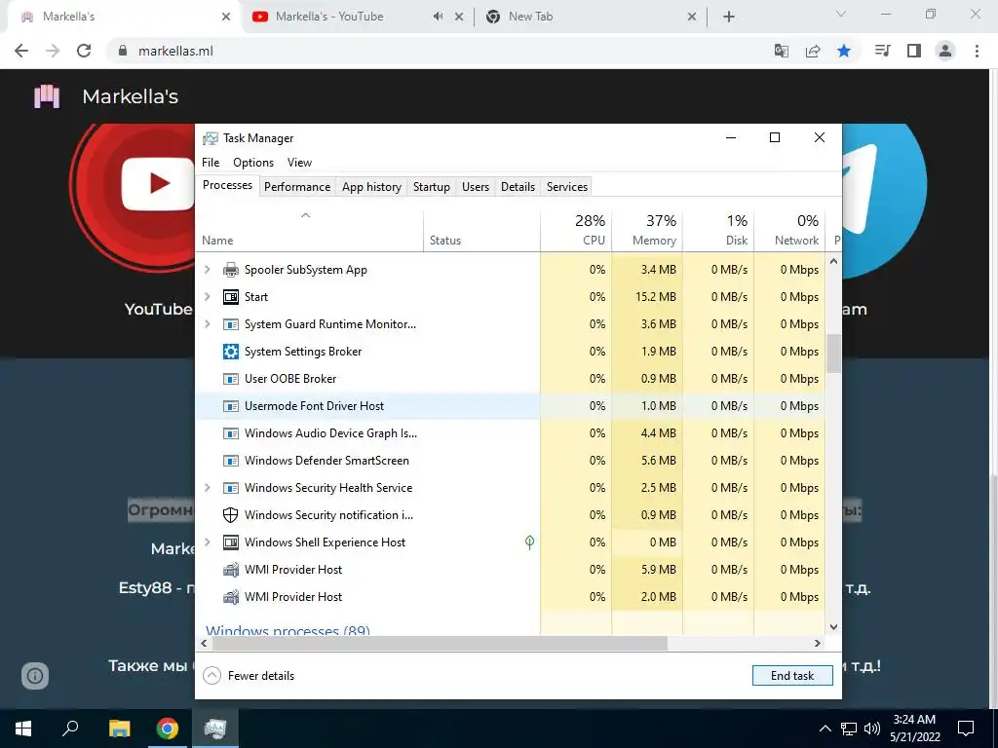Expand the Start process row
Image resolution: width=998 pixels, height=748 pixels.
[207, 297]
